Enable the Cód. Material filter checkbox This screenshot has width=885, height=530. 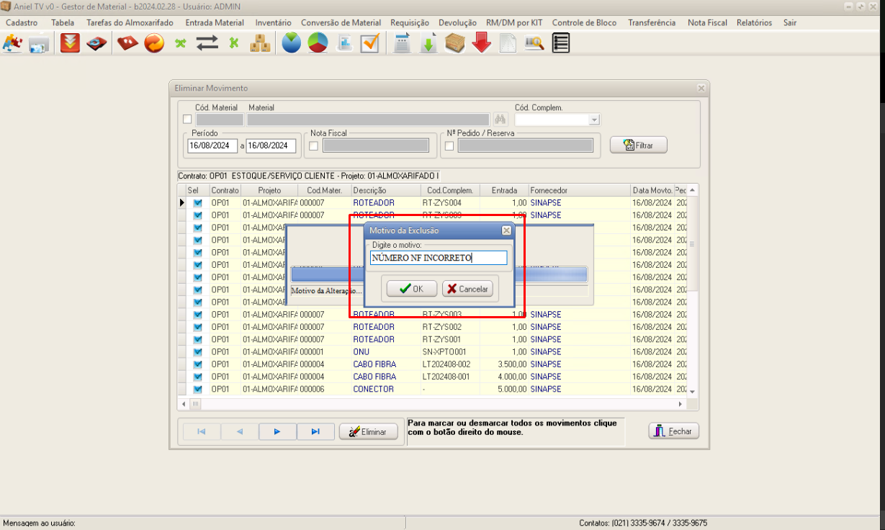tap(188, 120)
